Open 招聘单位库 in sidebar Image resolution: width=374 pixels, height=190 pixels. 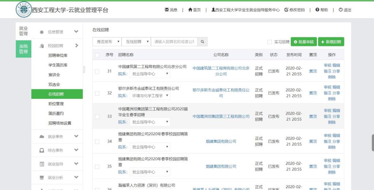(x=58, y=55)
